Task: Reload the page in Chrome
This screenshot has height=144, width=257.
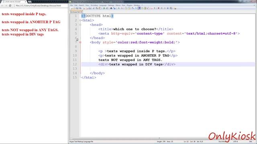Action: (10, 6)
